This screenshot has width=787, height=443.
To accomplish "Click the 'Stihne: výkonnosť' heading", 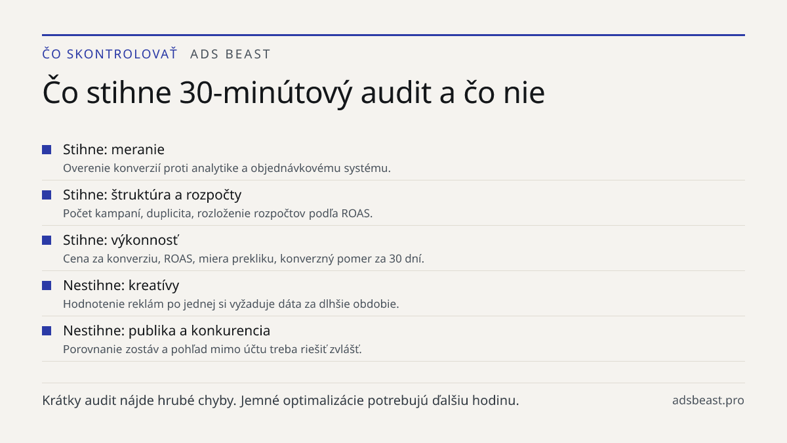I will coord(121,240).
